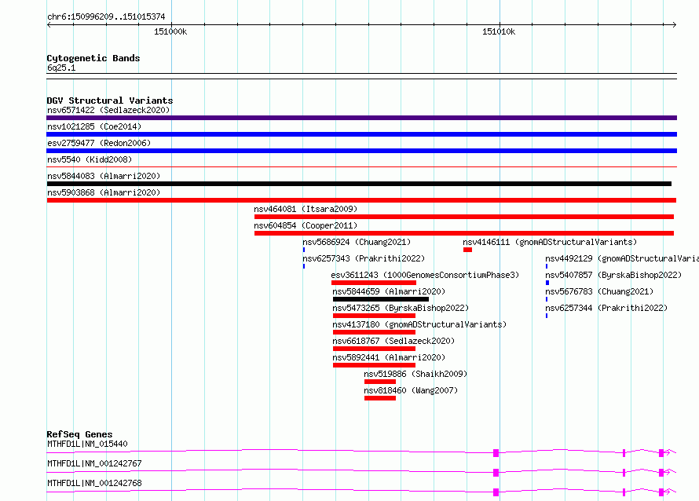This screenshot has width=699, height=501.
Task: Open the nsv604854 (Cooper2011) label
Action: 306,225
